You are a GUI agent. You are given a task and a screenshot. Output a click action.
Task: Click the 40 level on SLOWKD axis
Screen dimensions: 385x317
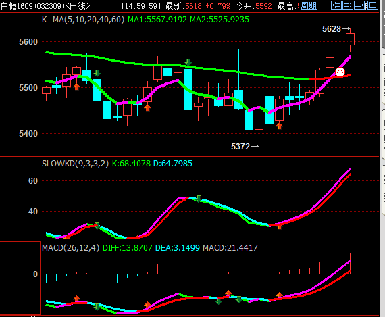[x=33, y=211]
